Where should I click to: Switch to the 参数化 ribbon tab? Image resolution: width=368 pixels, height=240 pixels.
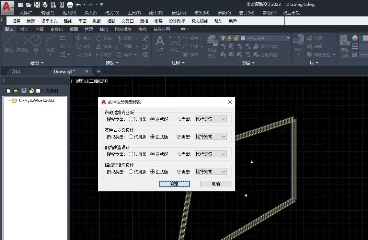[57, 29]
